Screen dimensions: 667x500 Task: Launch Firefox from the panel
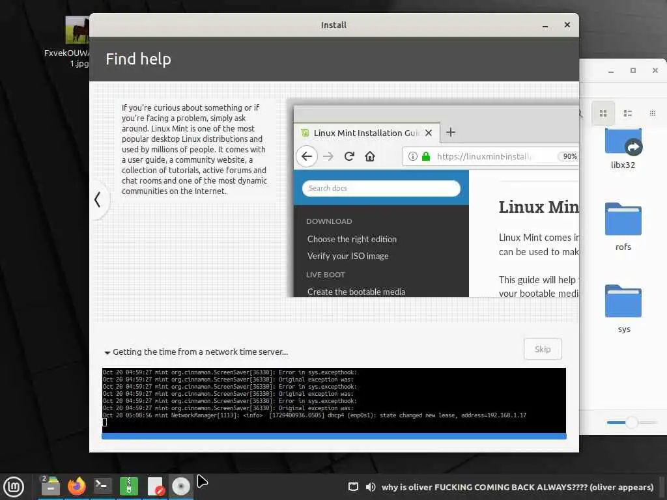[x=77, y=486]
